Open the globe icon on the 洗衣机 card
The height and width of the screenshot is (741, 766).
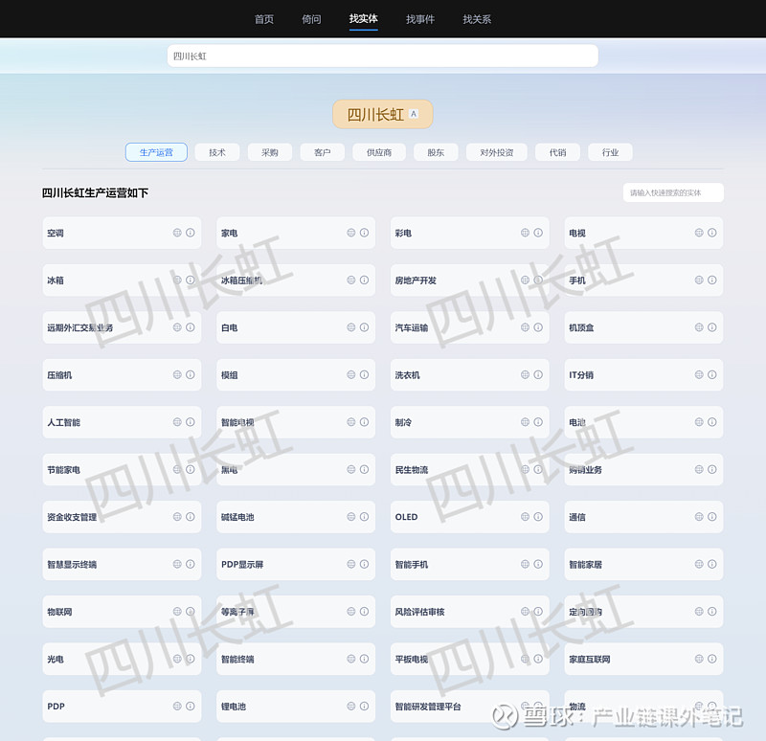pyautogui.click(x=525, y=374)
